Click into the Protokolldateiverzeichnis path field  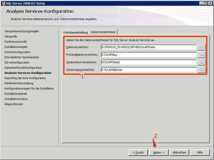[x=148, y=55]
